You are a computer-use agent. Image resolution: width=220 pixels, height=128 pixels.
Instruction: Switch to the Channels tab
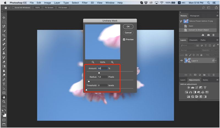[193, 40]
